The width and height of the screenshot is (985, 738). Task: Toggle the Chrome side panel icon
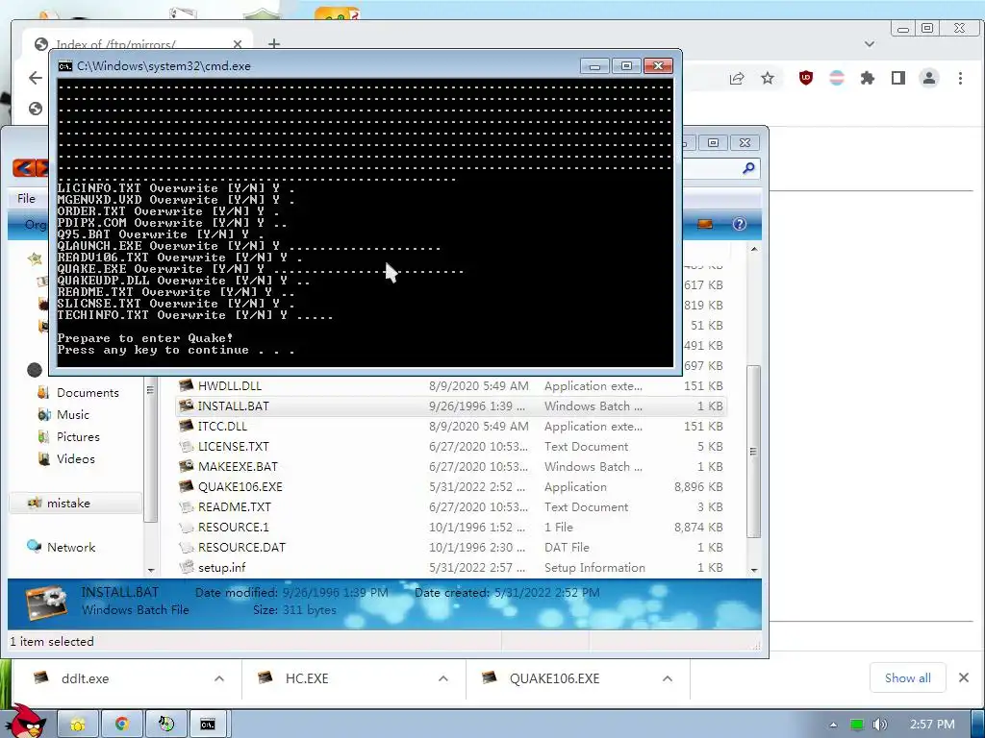pos(898,78)
